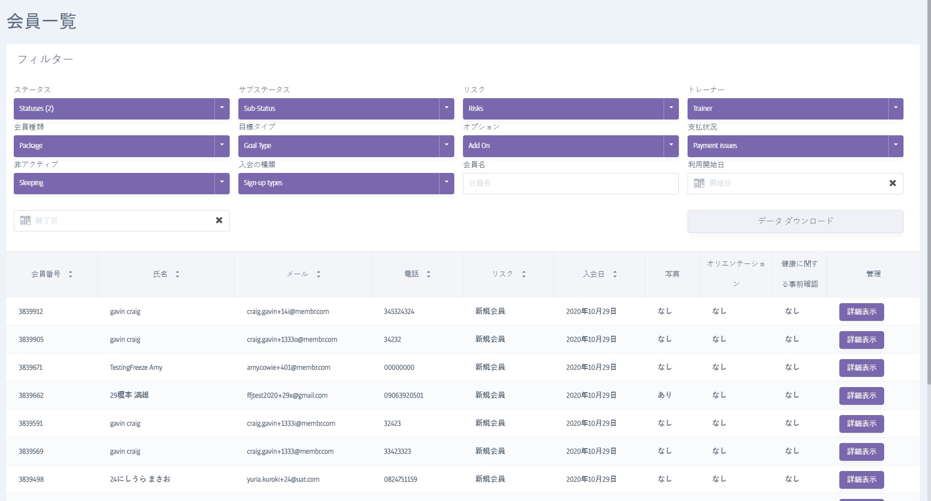Screen dimensions: 931x501
Task: Click member number 3839671
Action: [x=31, y=368]
